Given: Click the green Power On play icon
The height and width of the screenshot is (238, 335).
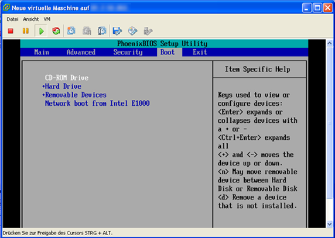Looking at the screenshot, I should tap(41, 31).
